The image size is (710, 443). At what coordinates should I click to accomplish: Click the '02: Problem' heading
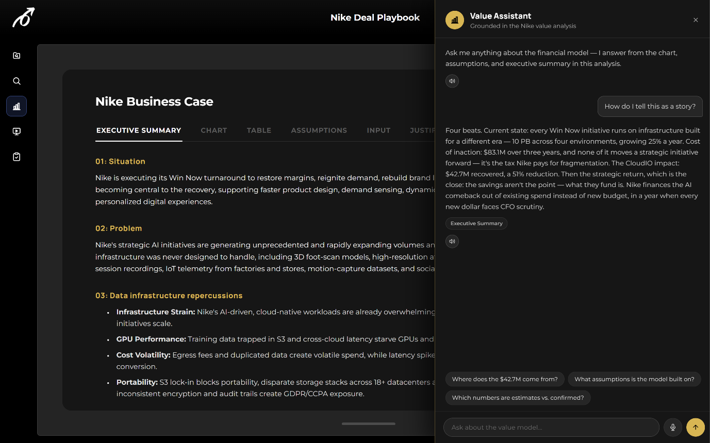119,228
